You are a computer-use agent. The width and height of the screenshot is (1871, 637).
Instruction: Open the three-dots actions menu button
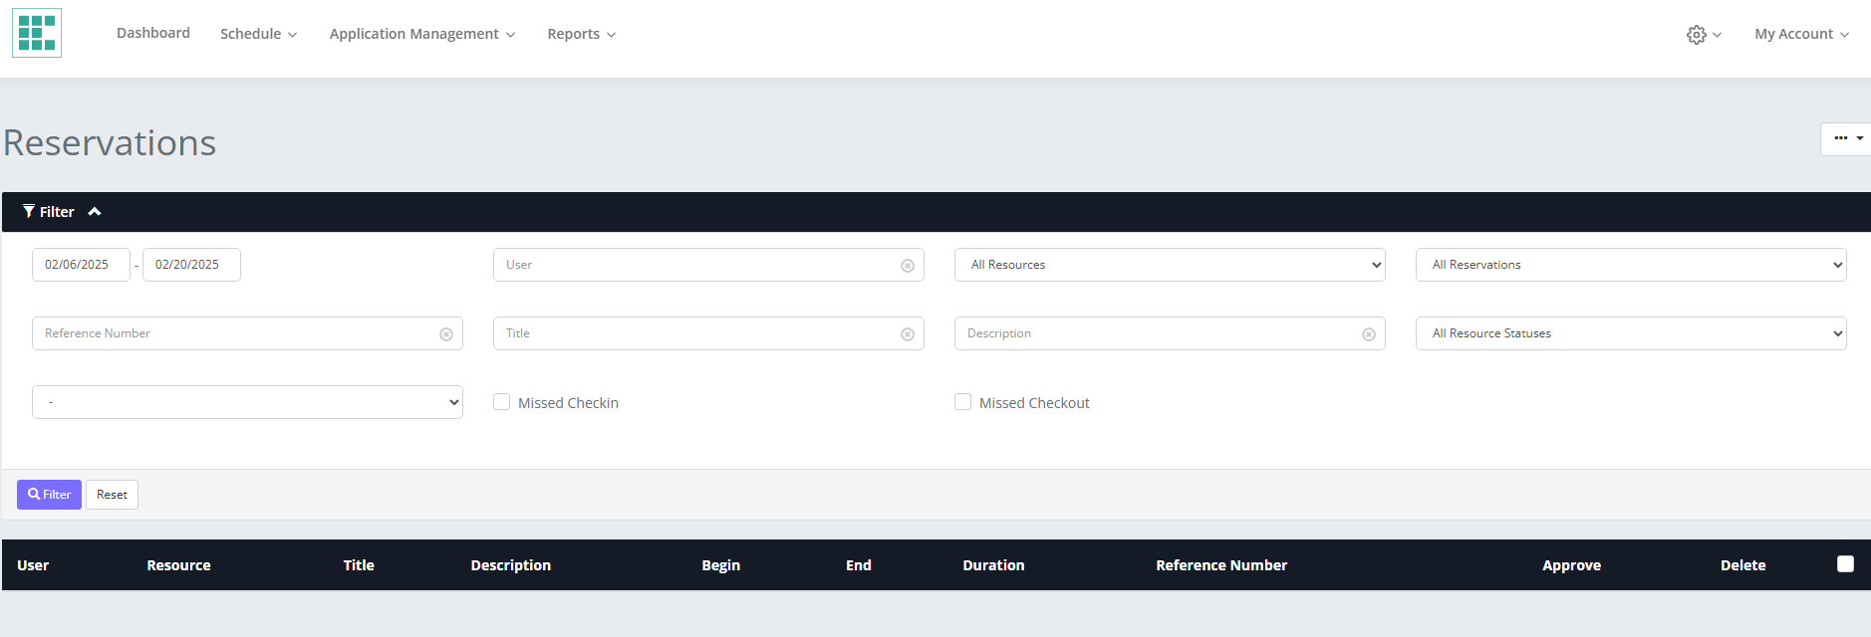tap(1847, 139)
